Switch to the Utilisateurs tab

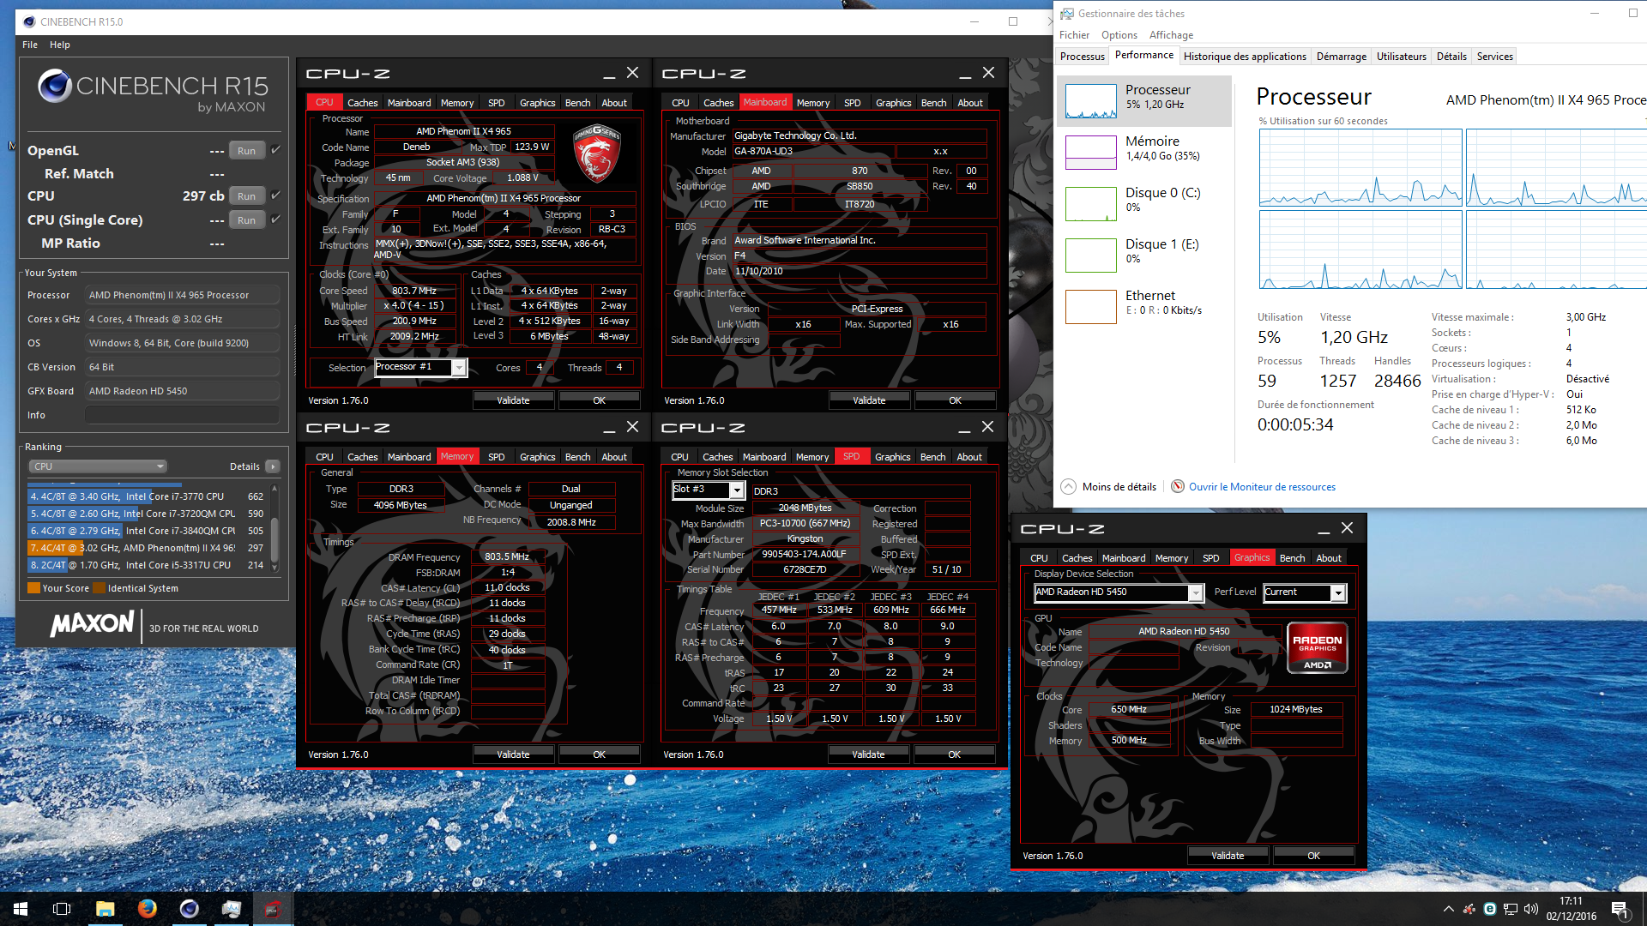[x=1402, y=57]
